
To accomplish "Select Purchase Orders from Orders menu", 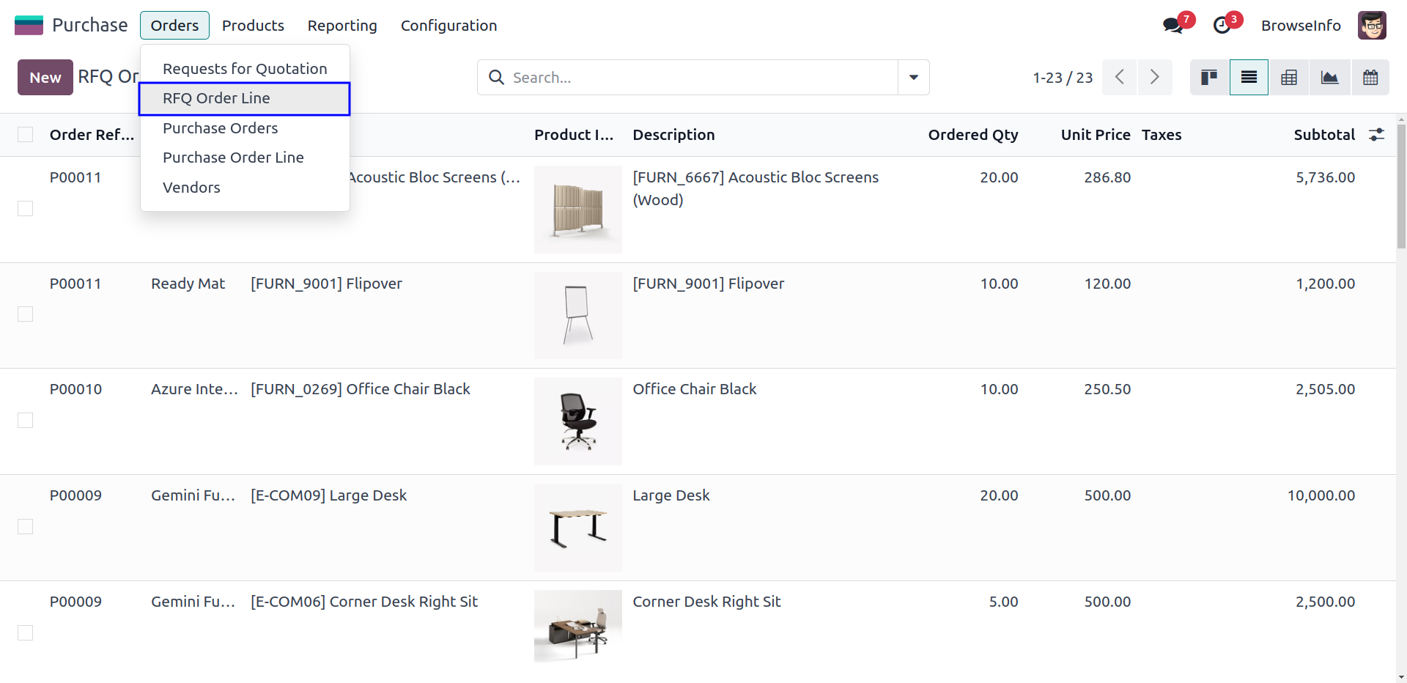I will coord(220,128).
